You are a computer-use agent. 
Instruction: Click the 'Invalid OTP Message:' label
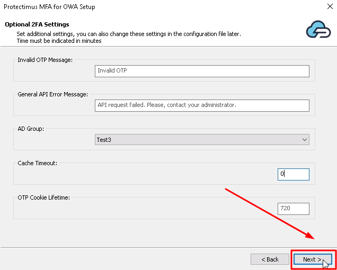[x=45, y=60]
